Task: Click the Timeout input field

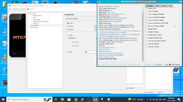Action: pyautogui.click(x=91, y=52)
